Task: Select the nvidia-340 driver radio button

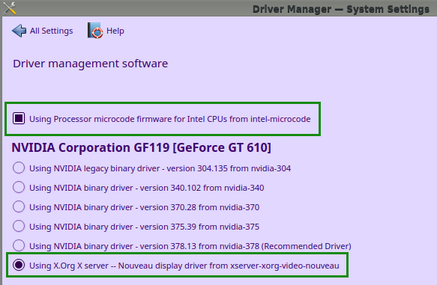Action: 19,188
